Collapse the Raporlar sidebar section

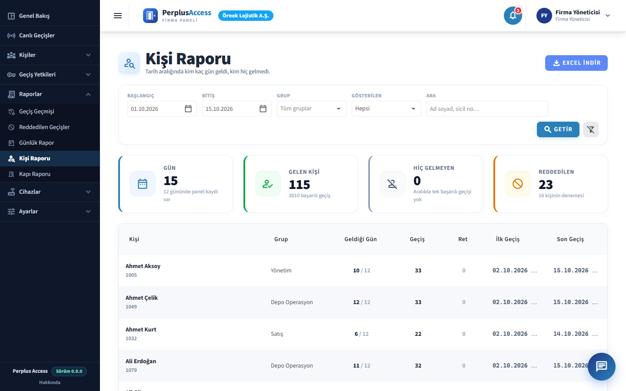point(50,94)
